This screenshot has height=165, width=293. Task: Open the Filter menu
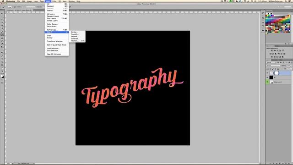(54, 1)
